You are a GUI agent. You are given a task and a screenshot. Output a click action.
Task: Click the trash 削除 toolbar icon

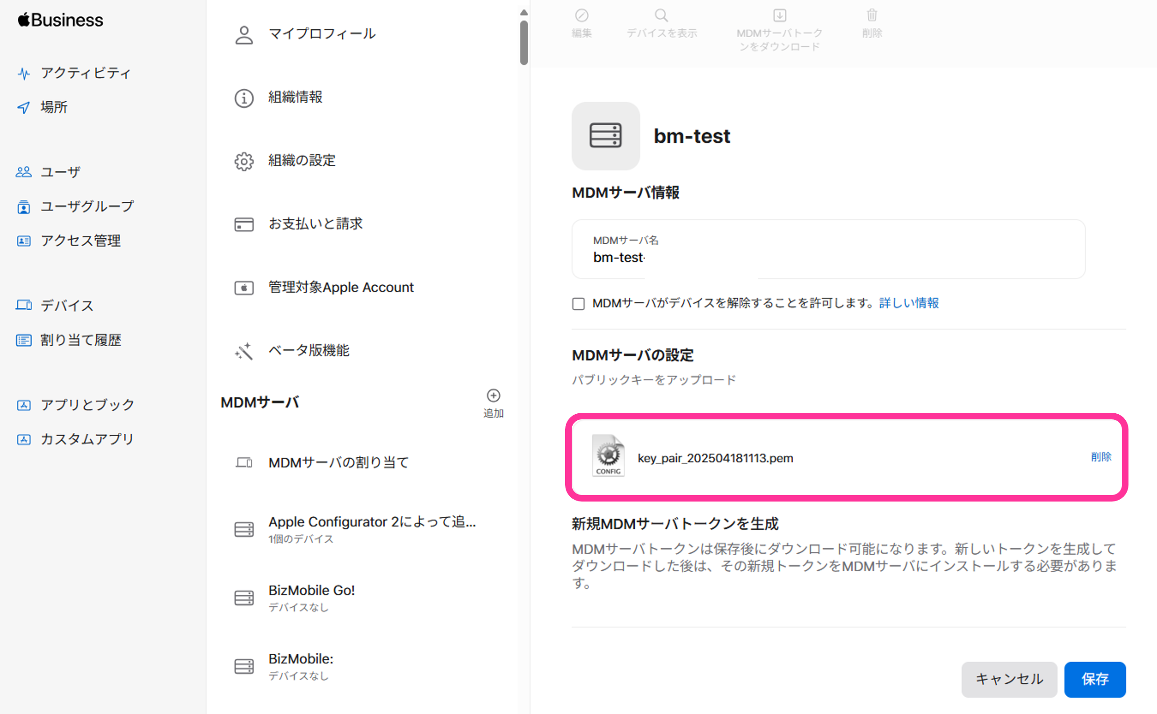[x=871, y=15]
